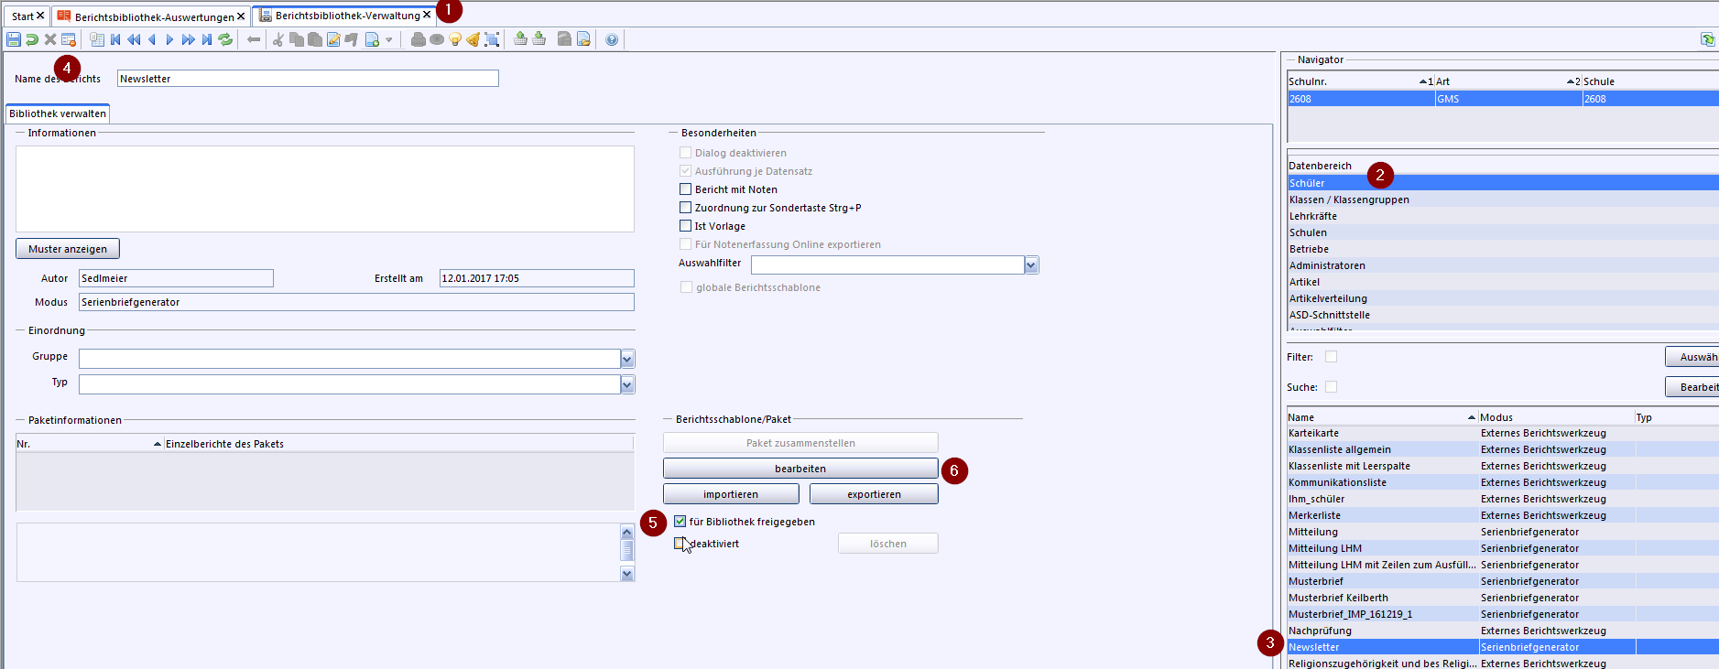Click the printer icon in toolbar
Screen dimensions: 1719x669
click(x=419, y=39)
